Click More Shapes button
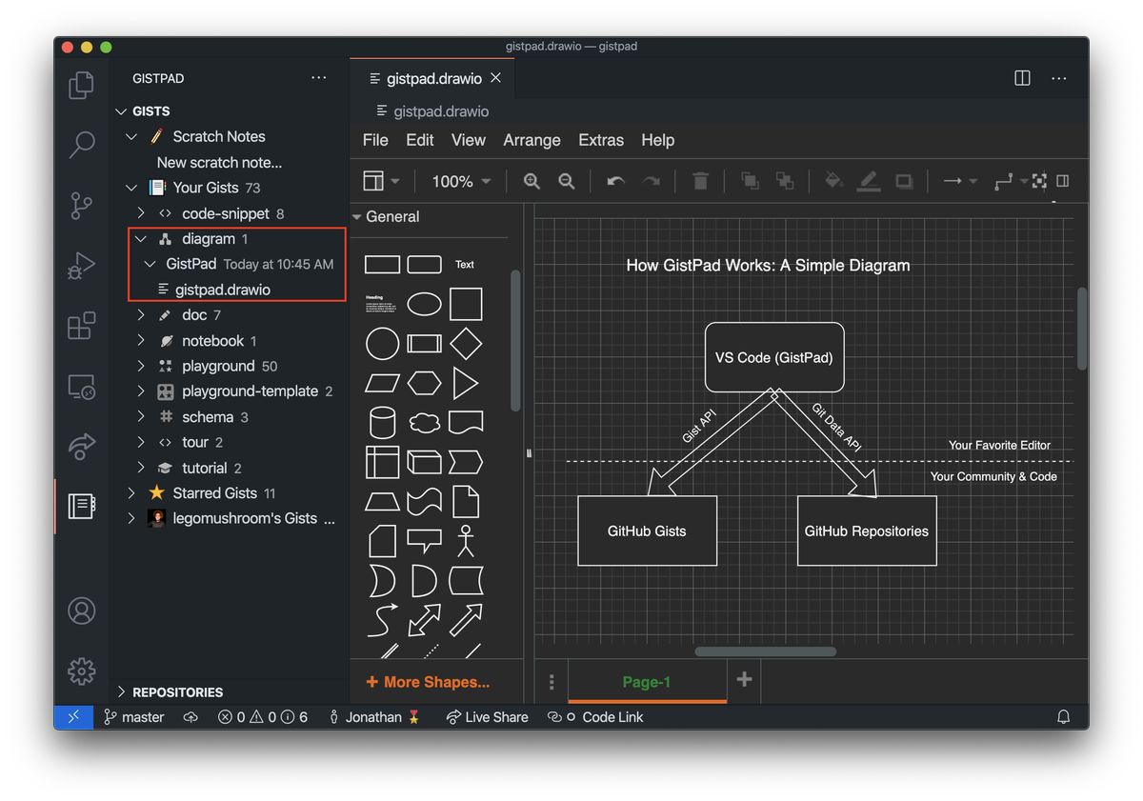 (428, 682)
